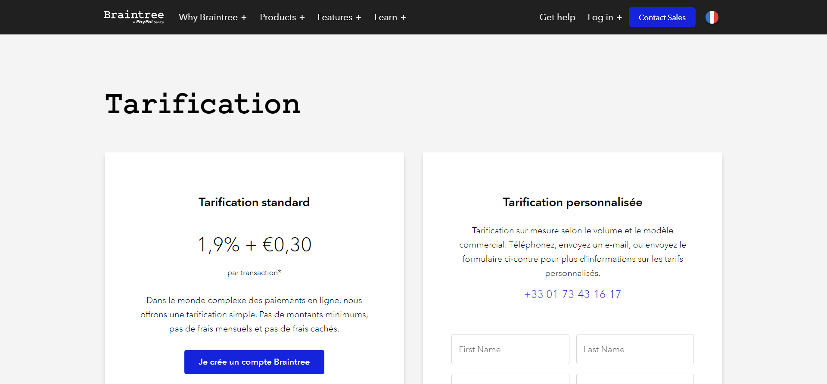Click Je crée un compte Braintree

tap(254, 362)
